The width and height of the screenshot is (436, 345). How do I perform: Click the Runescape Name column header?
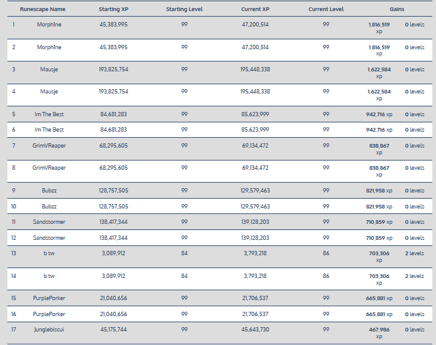[x=42, y=10]
